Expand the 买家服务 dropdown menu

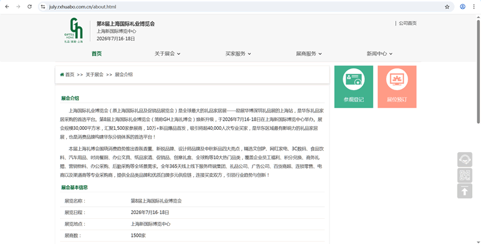click(x=239, y=53)
